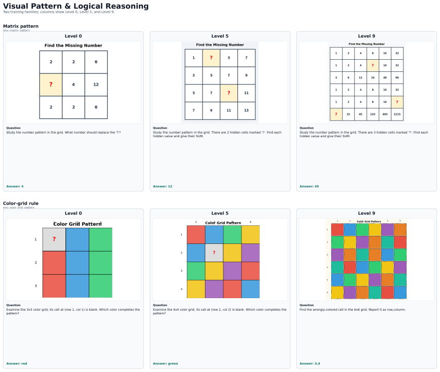Select the 'Matrix pattern' section heading
This screenshot has width=440, height=372.
tap(21, 26)
